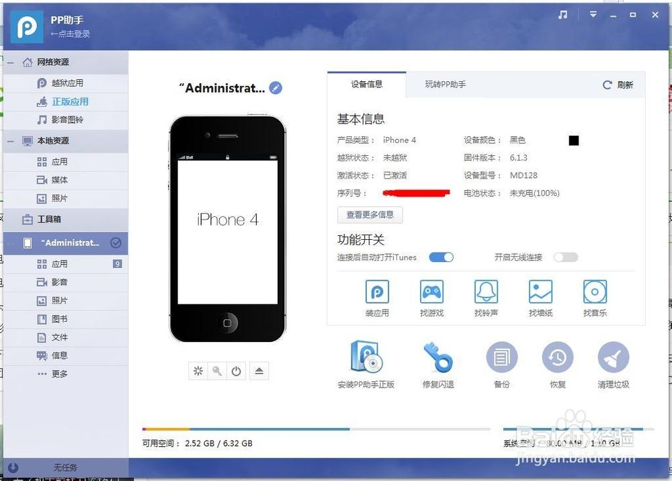Viewport: 672px width, 481px height.
Task: Click the connected device checkmark icon
Action: (x=116, y=243)
